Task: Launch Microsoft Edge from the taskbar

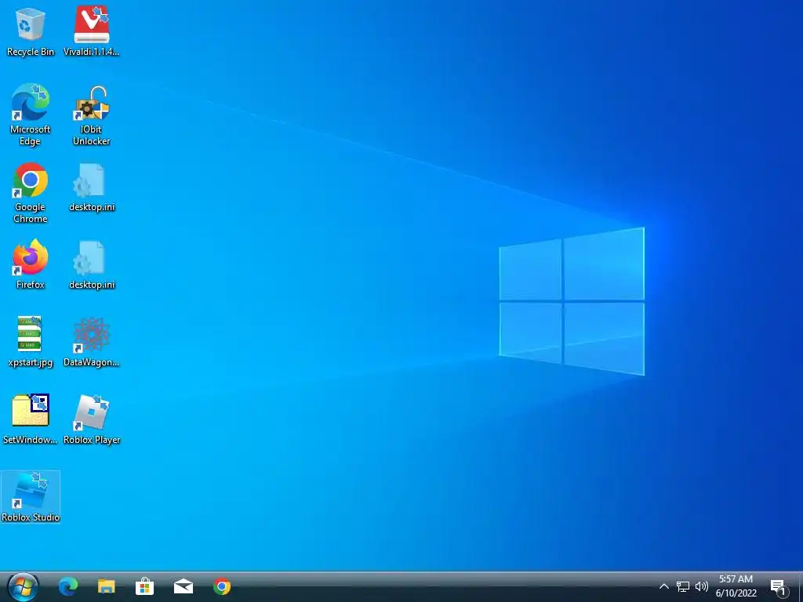Action: (68, 586)
